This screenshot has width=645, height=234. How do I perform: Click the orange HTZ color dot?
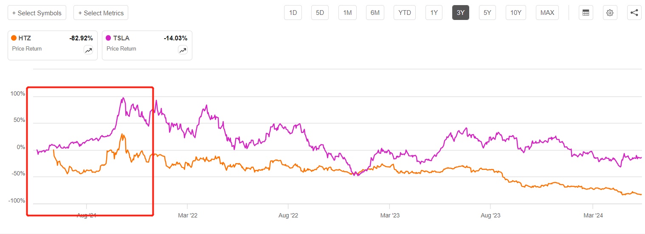click(x=14, y=38)
